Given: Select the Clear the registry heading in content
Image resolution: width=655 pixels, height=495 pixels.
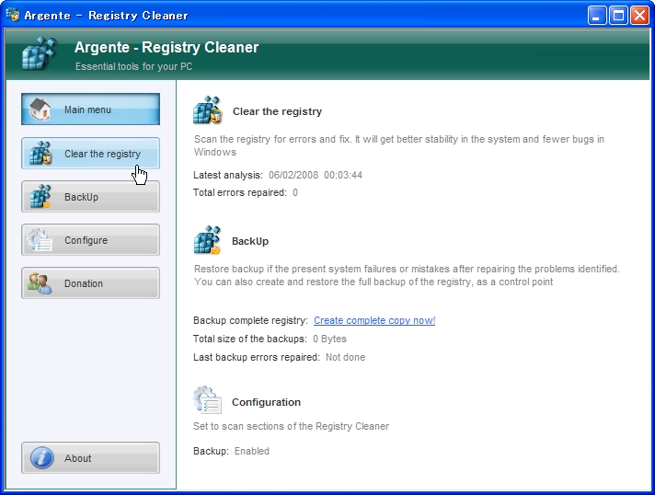Looking at the screenshot, I should tap(278, 111).
